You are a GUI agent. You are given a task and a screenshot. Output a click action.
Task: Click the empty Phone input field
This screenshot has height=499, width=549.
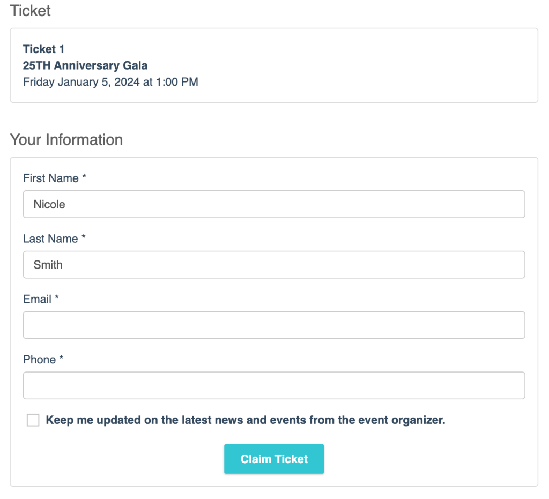[274, 385]
